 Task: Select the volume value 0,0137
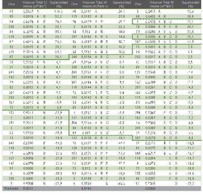tap(86, 108)
